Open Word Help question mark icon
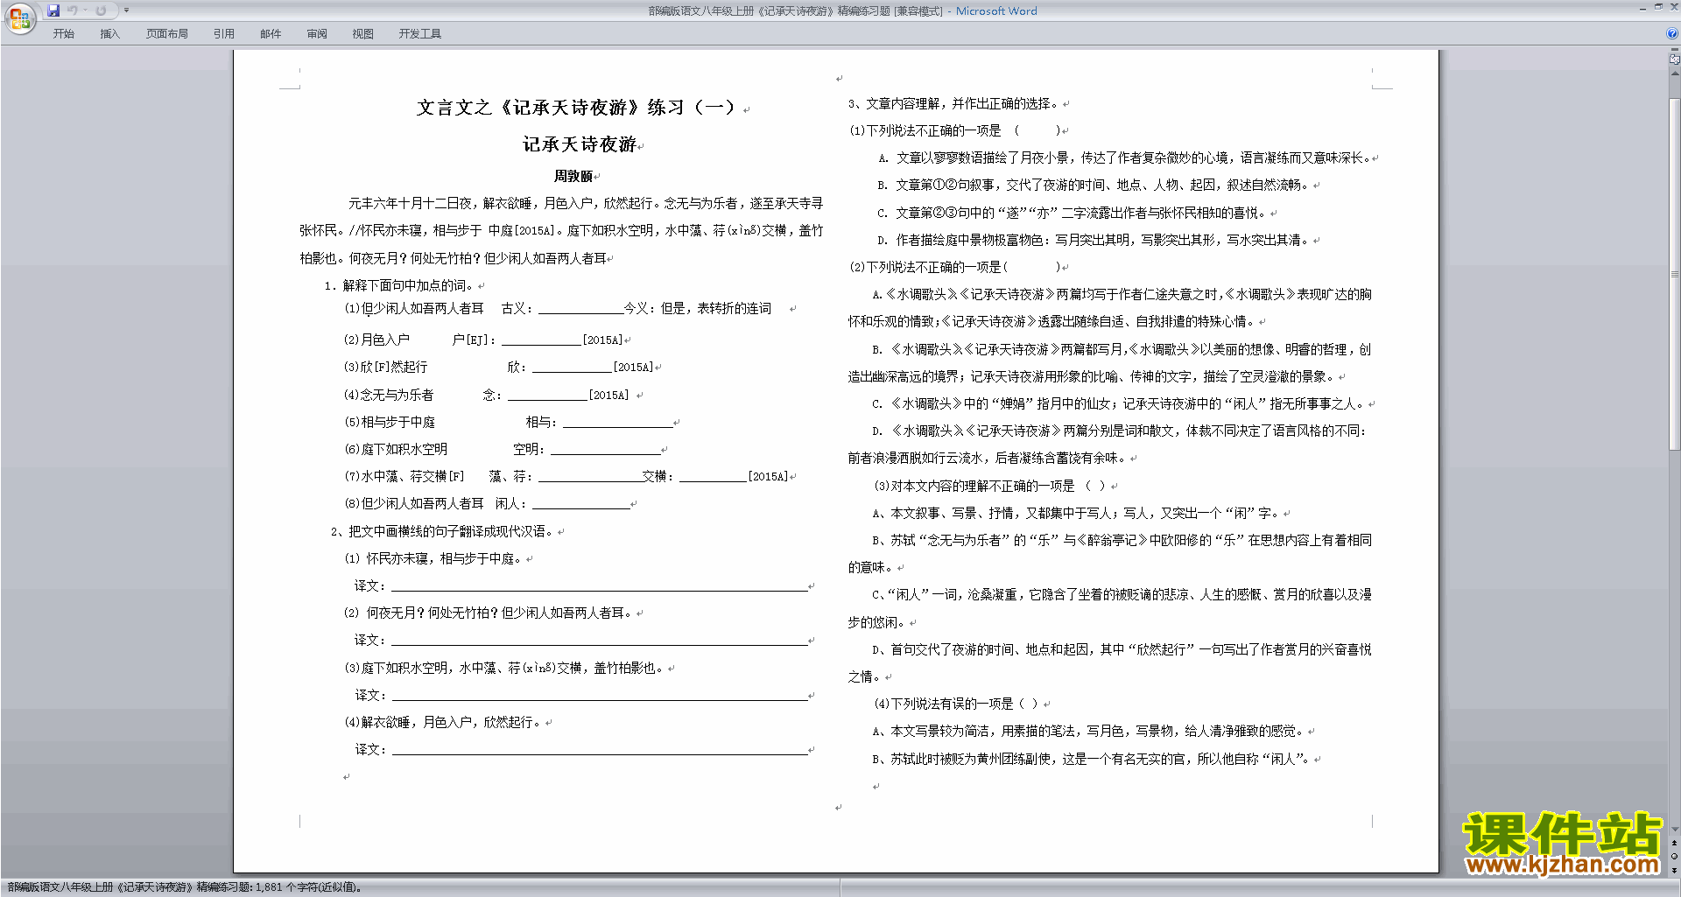 pyautogui.click(x=1672, y=34)
